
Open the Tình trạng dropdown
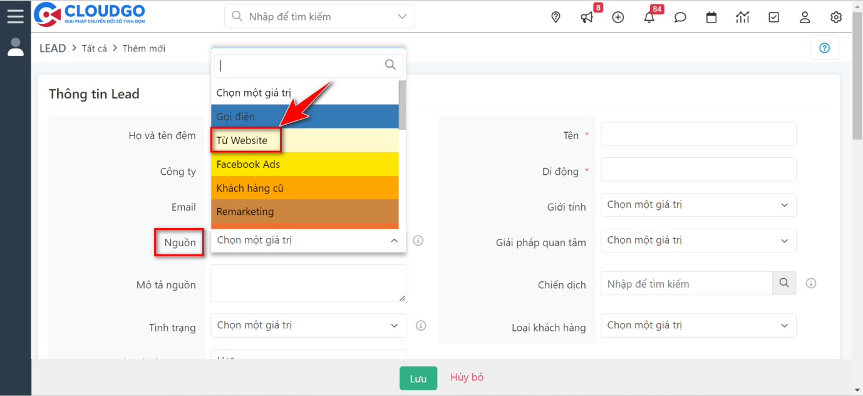[307, 326]
